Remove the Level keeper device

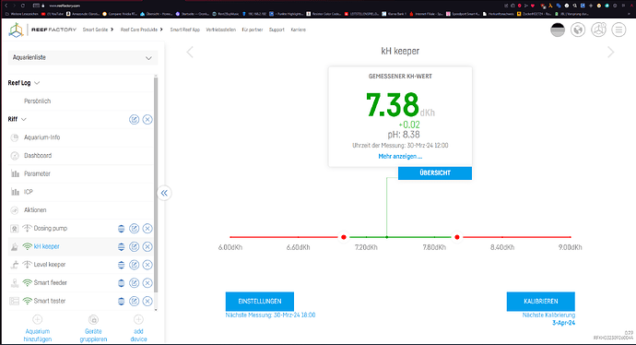pyautogui.click(x=147, y=265)
